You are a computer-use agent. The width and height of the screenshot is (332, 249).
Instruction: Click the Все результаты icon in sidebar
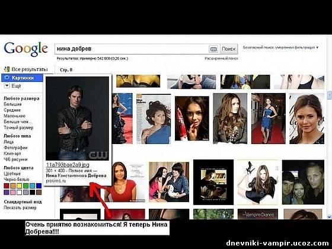point(7,69)
